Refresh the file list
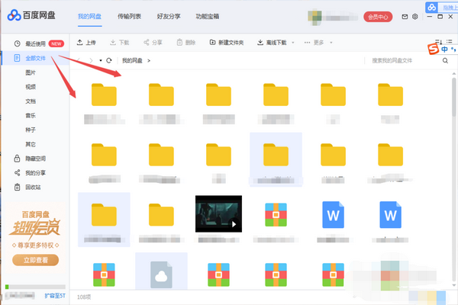 point(109,60)
